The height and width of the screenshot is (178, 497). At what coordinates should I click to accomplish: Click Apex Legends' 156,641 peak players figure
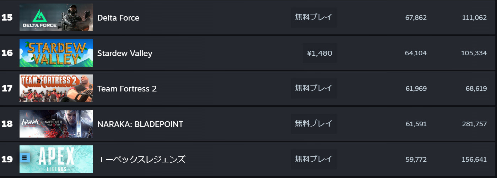[x=474, y=160]
